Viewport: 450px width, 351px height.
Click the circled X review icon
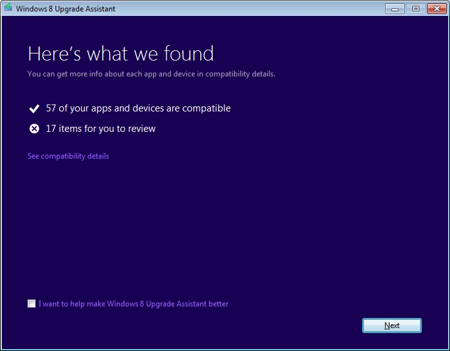[x=34, y=129]
